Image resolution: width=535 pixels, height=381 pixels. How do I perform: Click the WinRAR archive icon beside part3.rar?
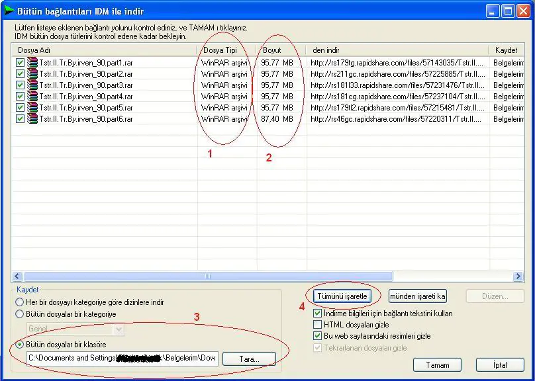pyautogui.click(x=32, y=85)
